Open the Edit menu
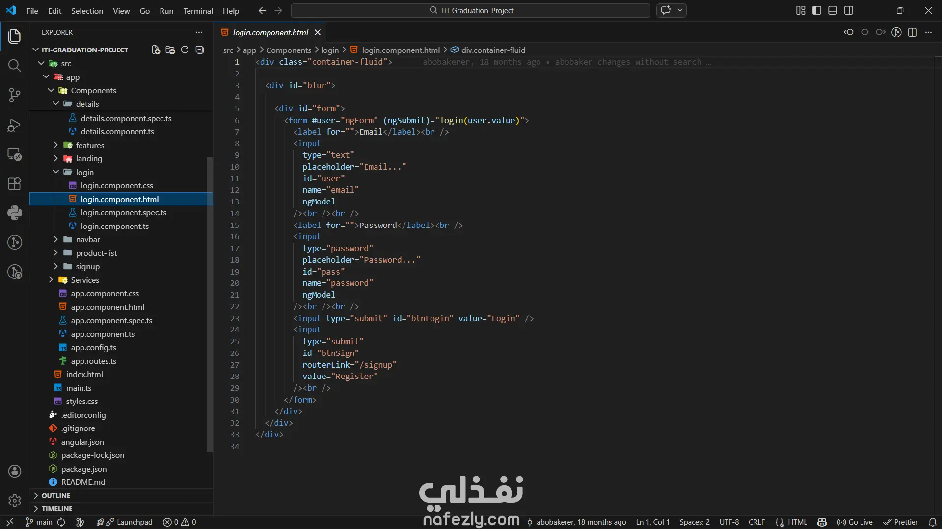Screen dimensions: 942x529 click(54, 11)
